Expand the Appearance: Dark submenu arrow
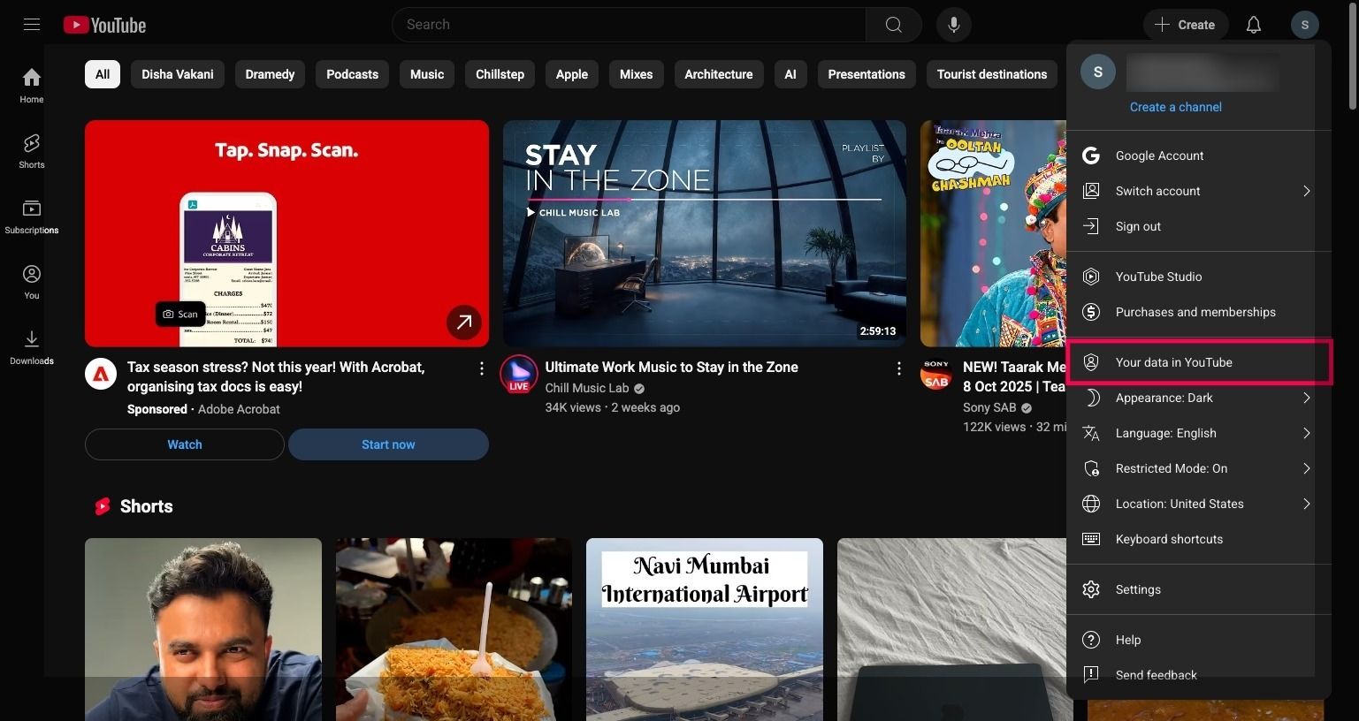Viewport: 1359px width, 721px height. coord(1306,398)
